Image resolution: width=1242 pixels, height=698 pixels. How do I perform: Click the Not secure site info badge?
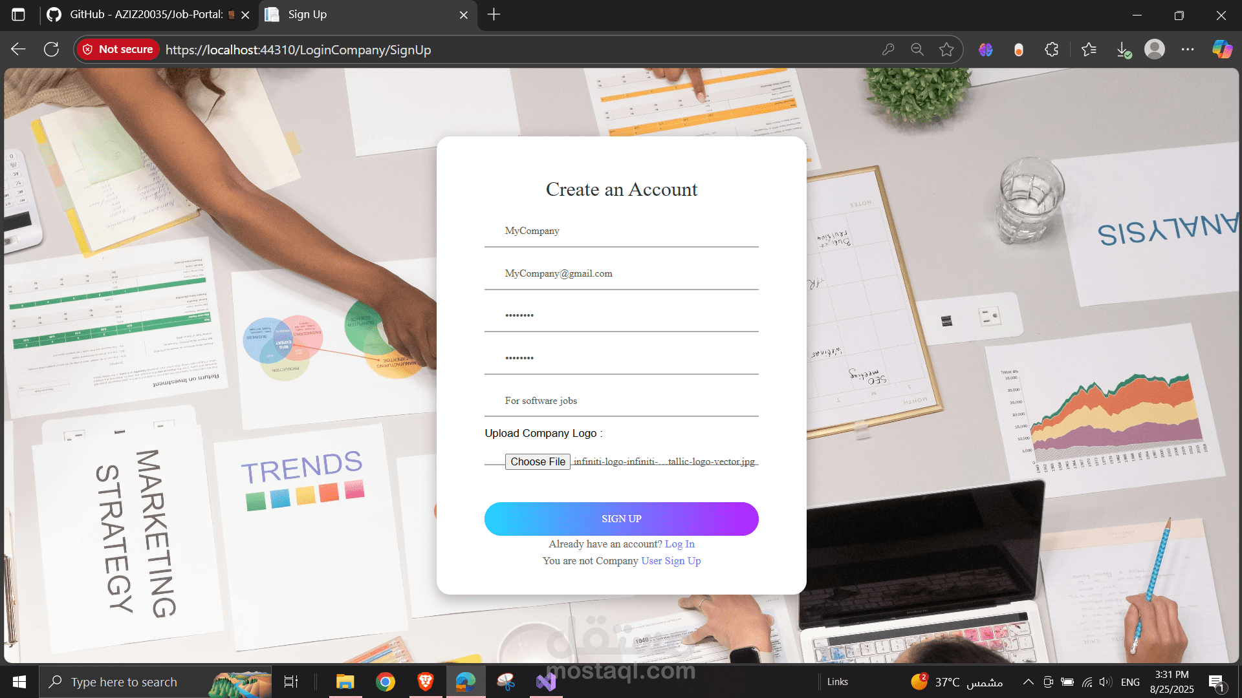click(118, 50)
